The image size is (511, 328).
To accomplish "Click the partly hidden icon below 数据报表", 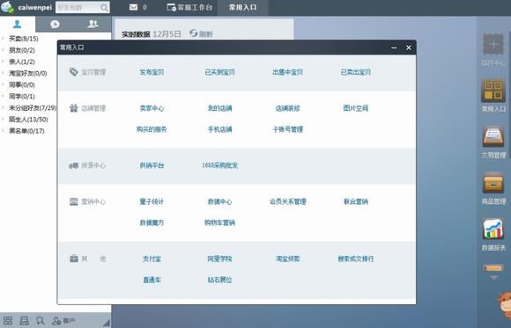I will 493,268.
